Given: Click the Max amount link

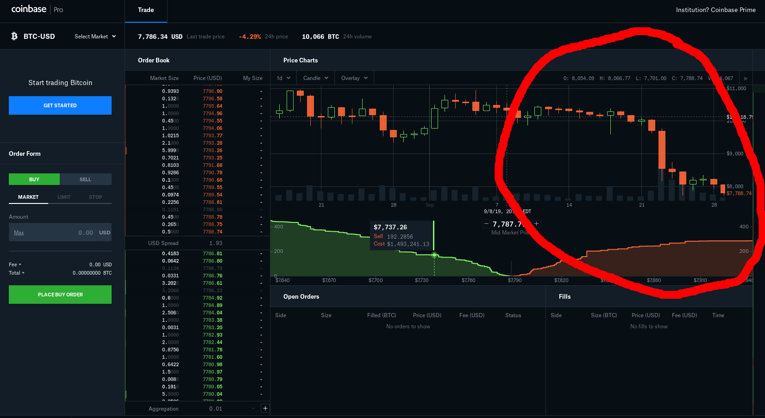Looking at the screenshot, I should 19,233.
